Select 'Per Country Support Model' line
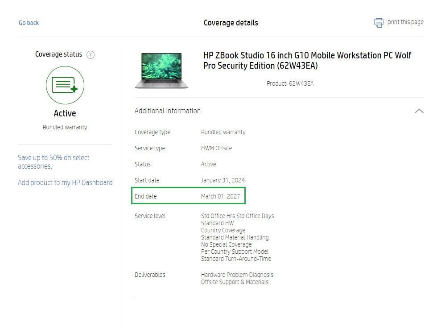 (235, 252)
